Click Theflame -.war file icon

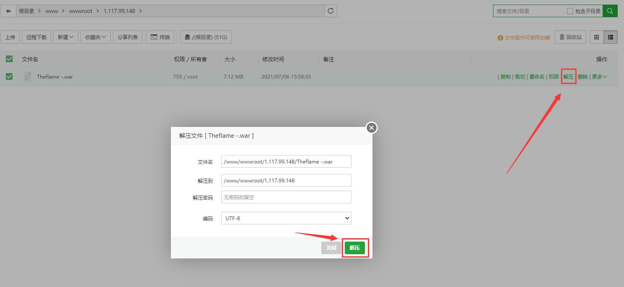point(27,76)
